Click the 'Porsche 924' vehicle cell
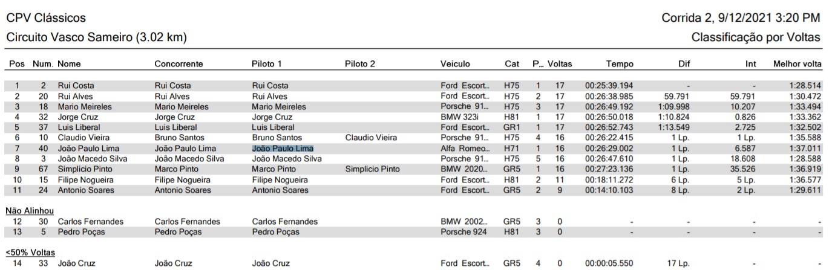The height and width of the screenshot is (270, 832). tap(463, 232)
